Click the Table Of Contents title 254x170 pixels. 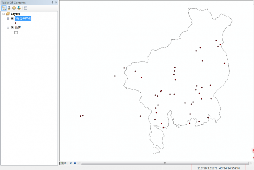tap(13, 3)
